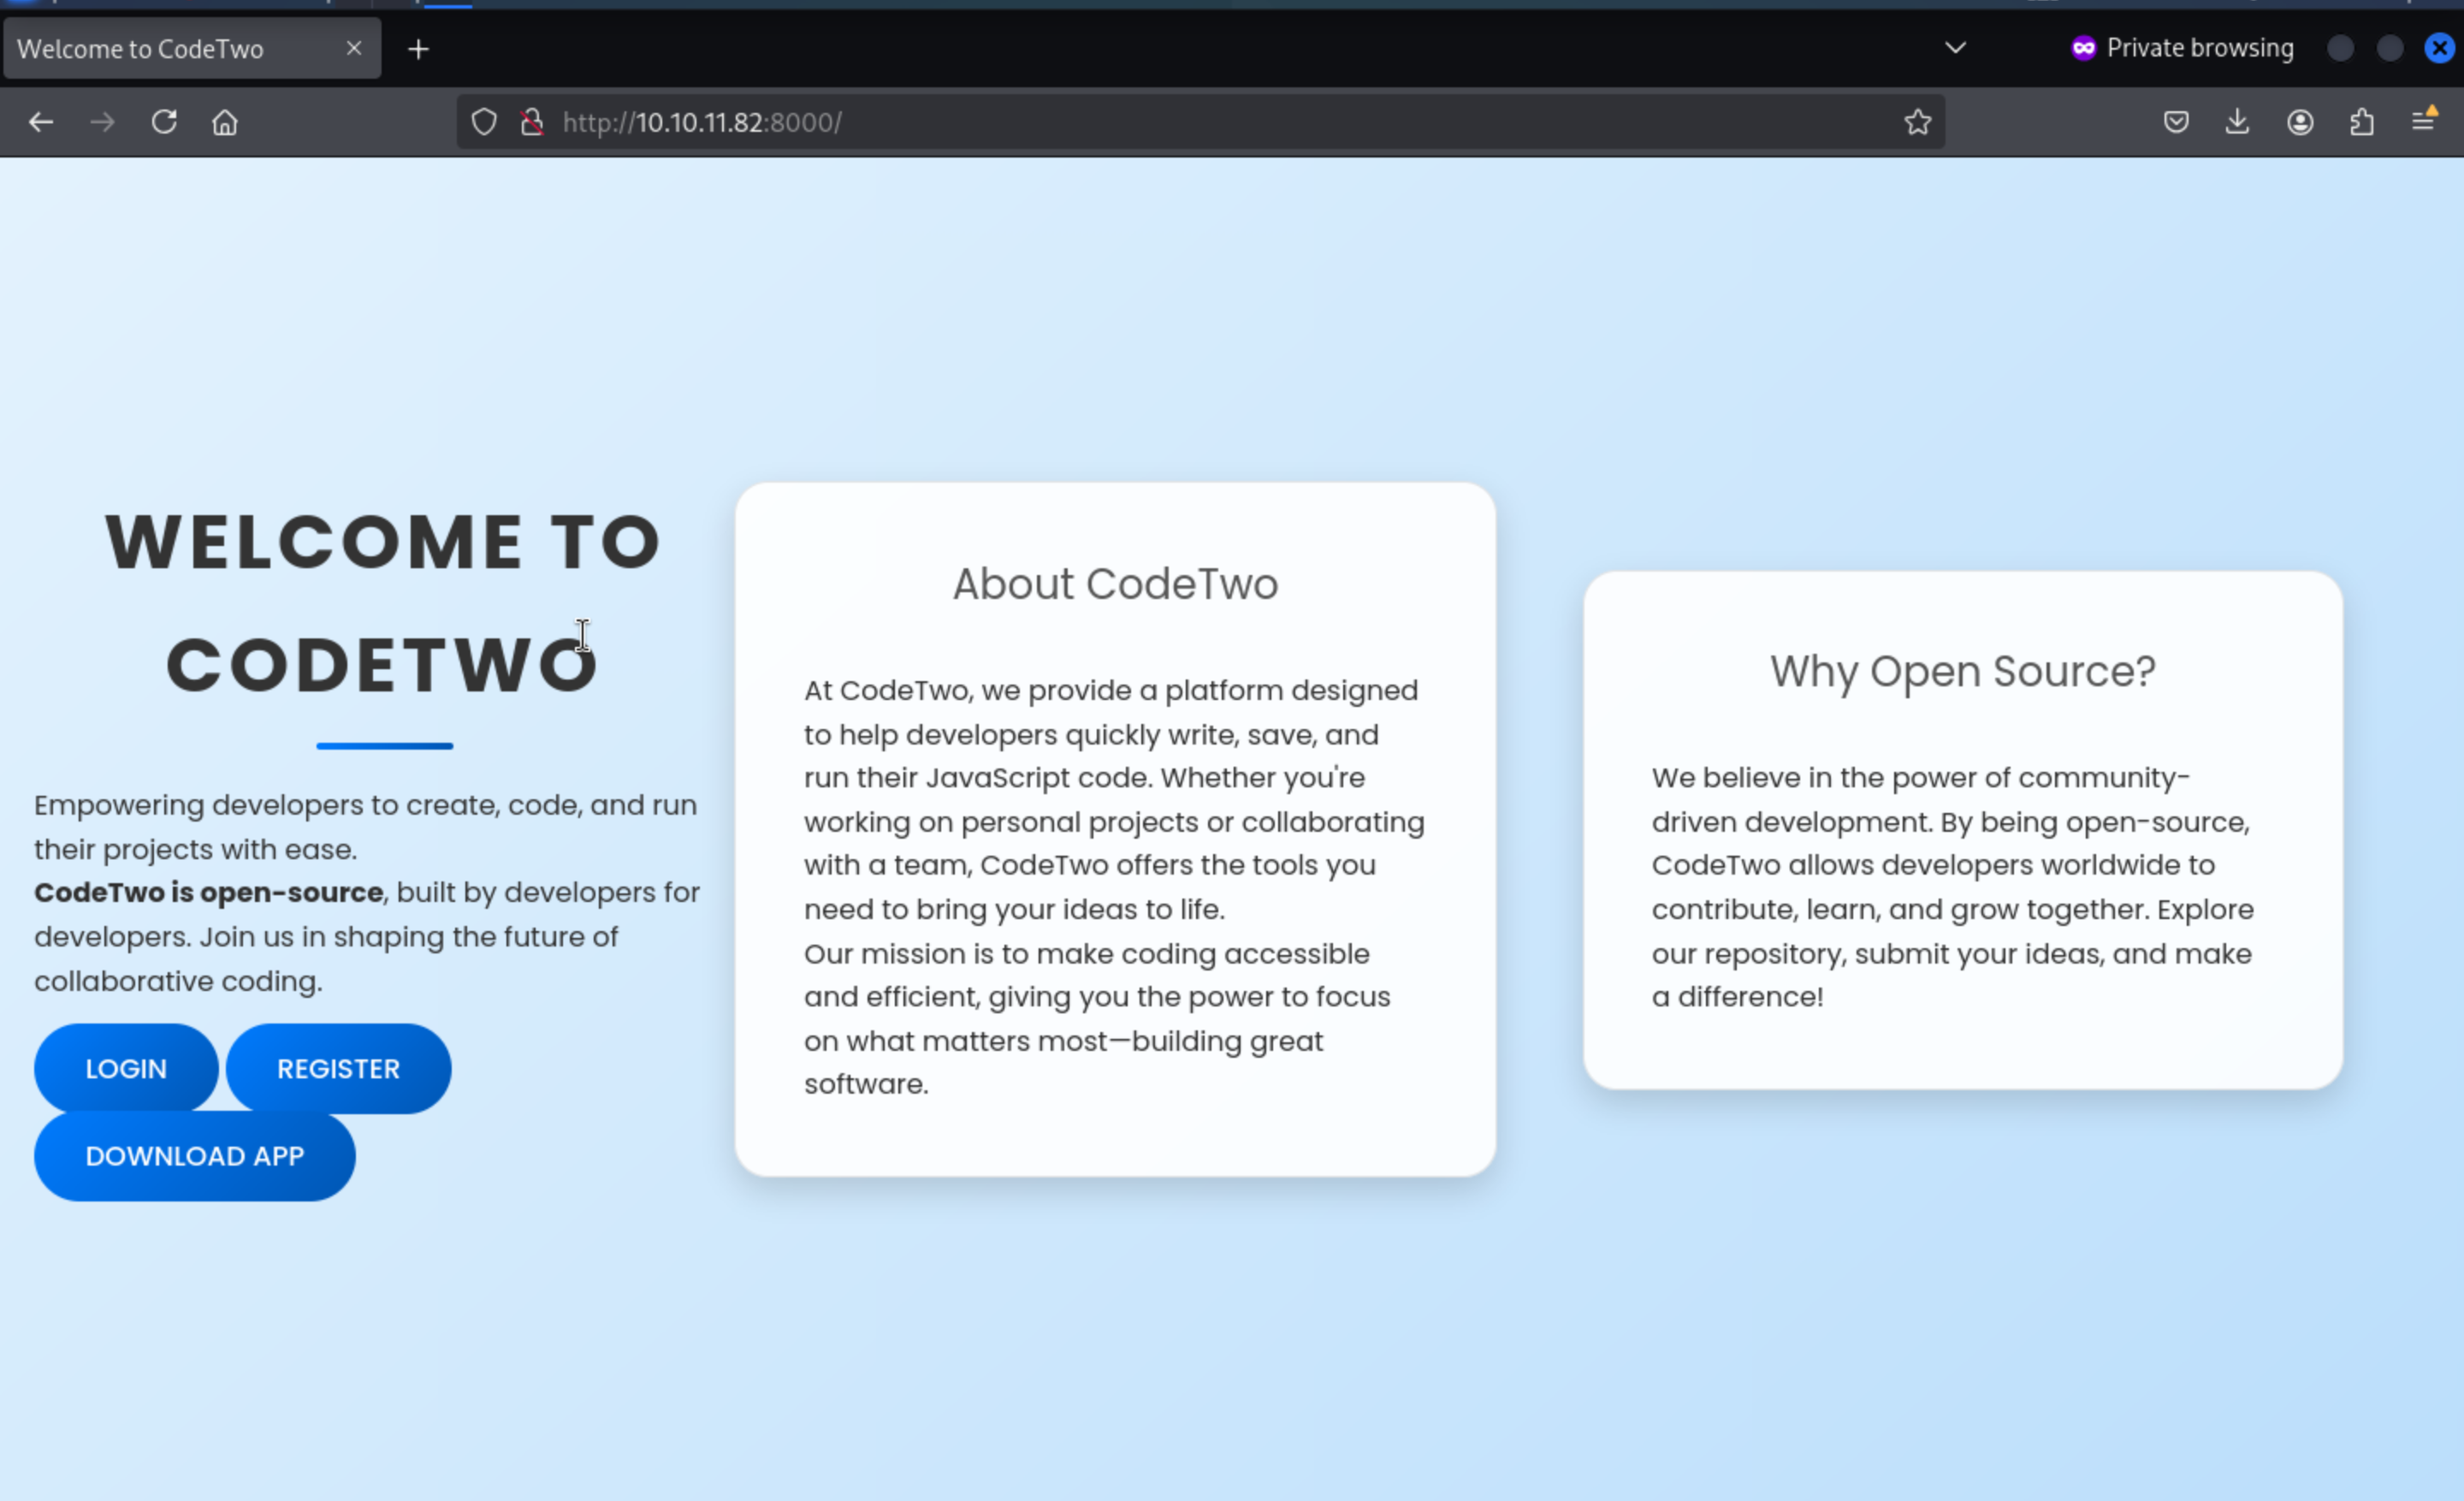Click the LOGIN button
Image resolution: width=2464 pixels, height=1501 pixels.
pyautogui.click(x=126, y=1068)
